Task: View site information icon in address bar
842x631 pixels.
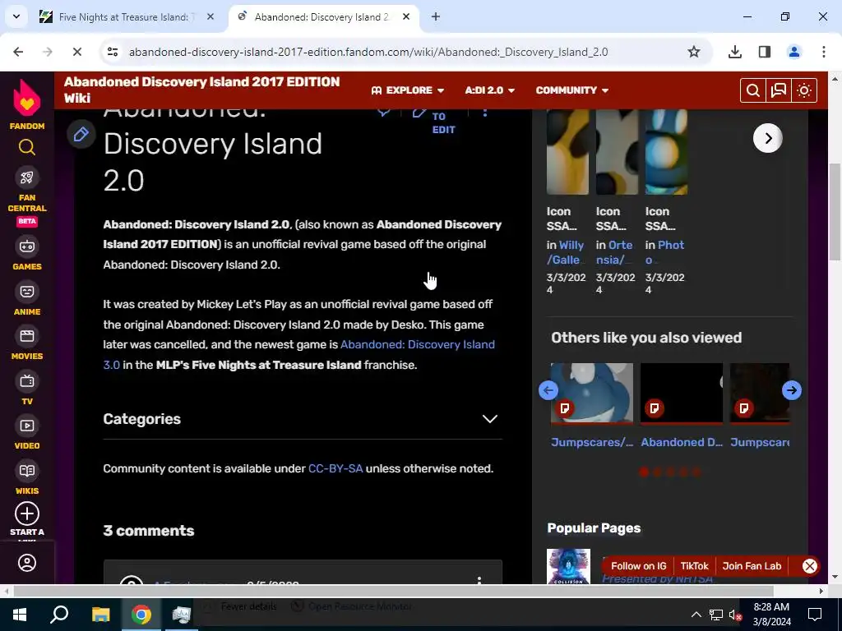Action: 113,52
